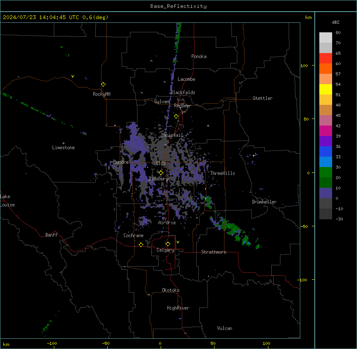This screenshot has width=357, height=349.
Task: Click the yellow 54 dBZ color swatch
Action: [326, 89]
